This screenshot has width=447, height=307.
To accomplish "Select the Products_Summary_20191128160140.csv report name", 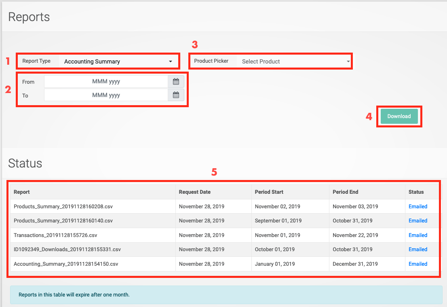I will click(63, 221).
